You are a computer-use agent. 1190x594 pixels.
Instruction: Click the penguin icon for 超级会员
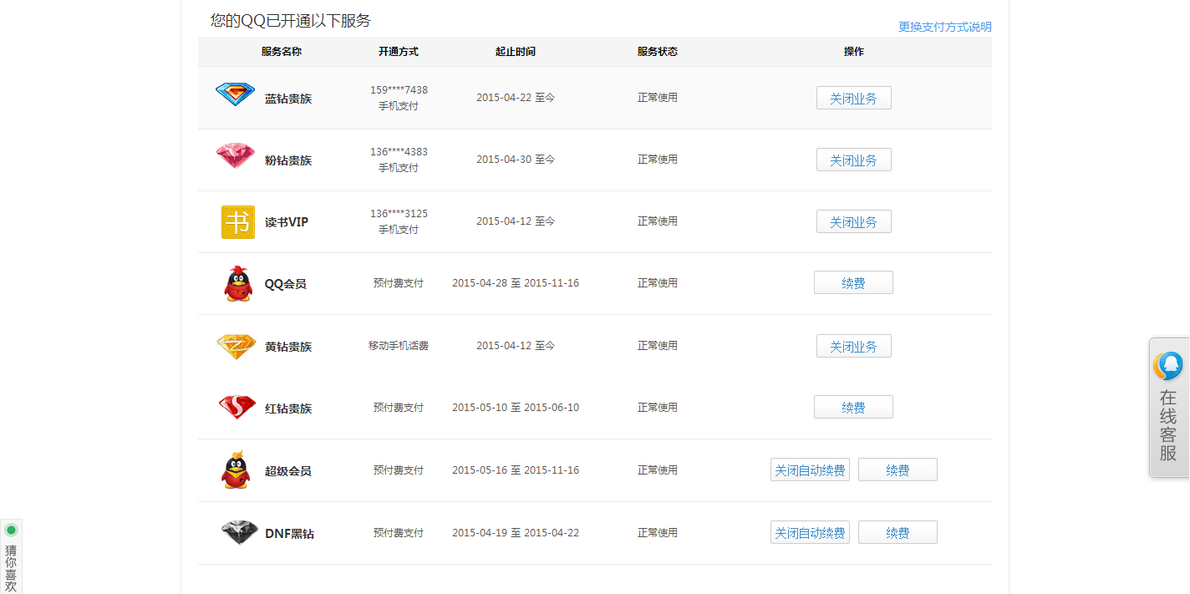coord(236,470)
